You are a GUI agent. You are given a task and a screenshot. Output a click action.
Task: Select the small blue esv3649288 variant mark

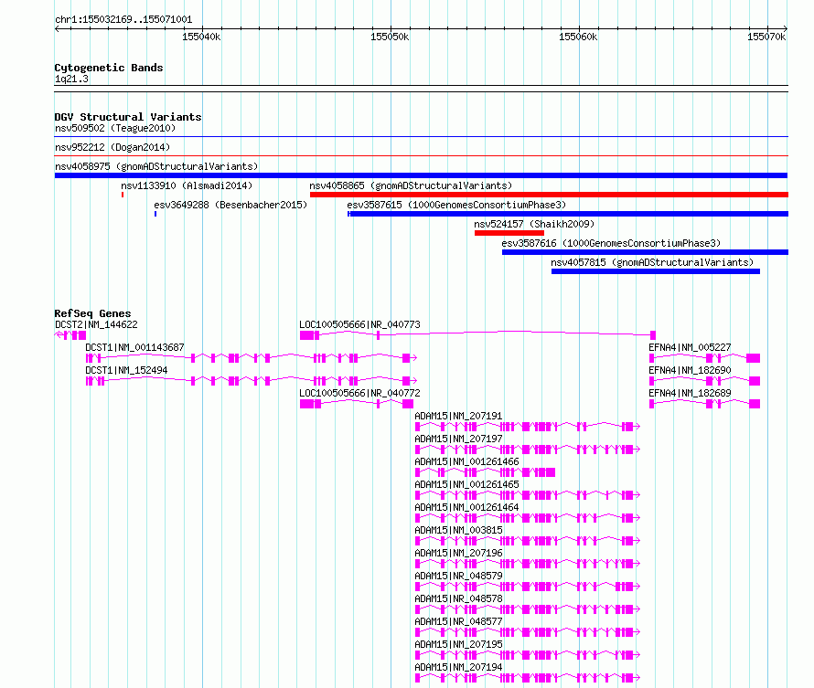tap(155, 214)
